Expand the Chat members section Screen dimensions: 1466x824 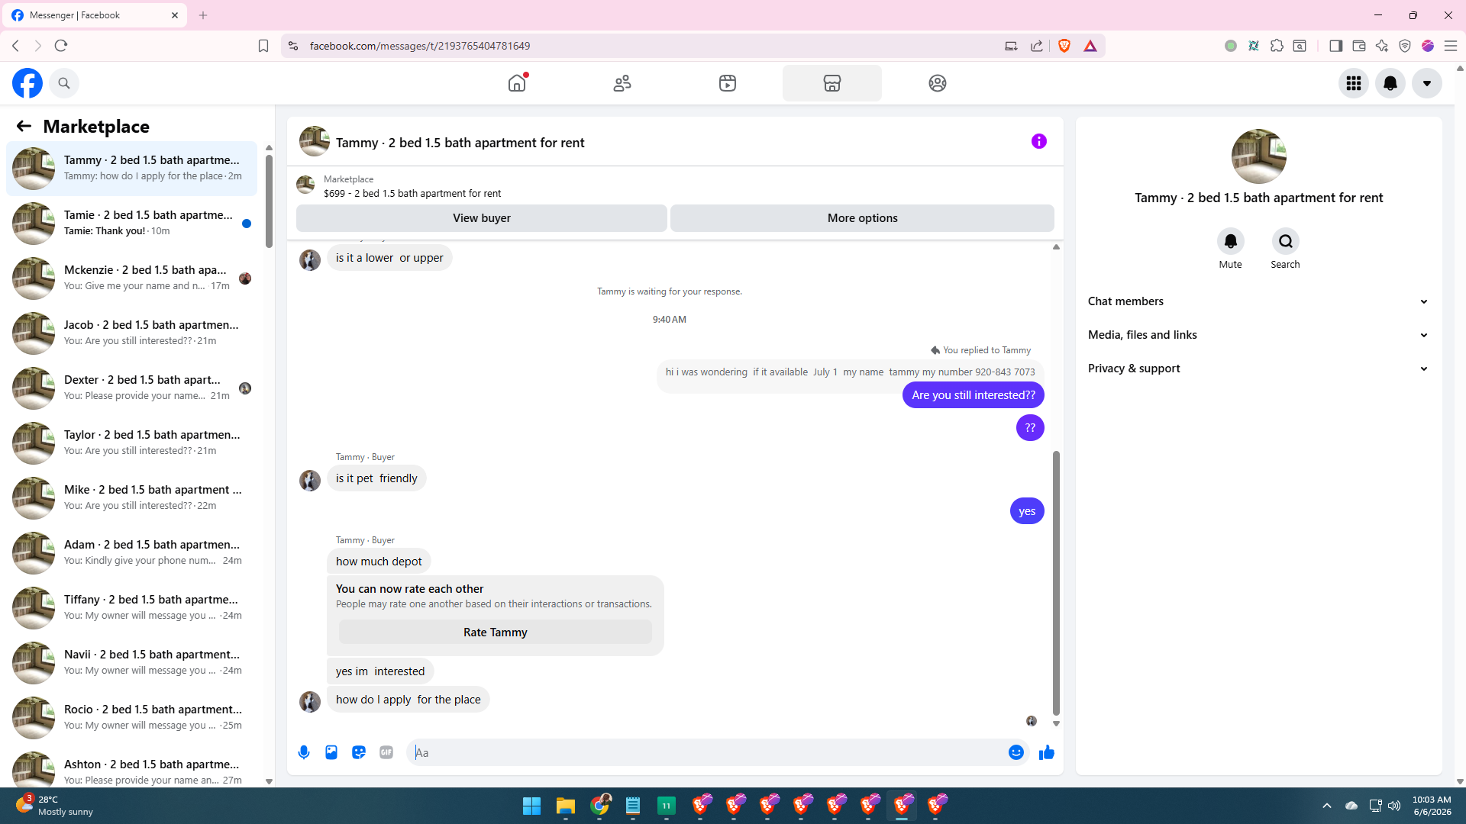point(1258,301)
